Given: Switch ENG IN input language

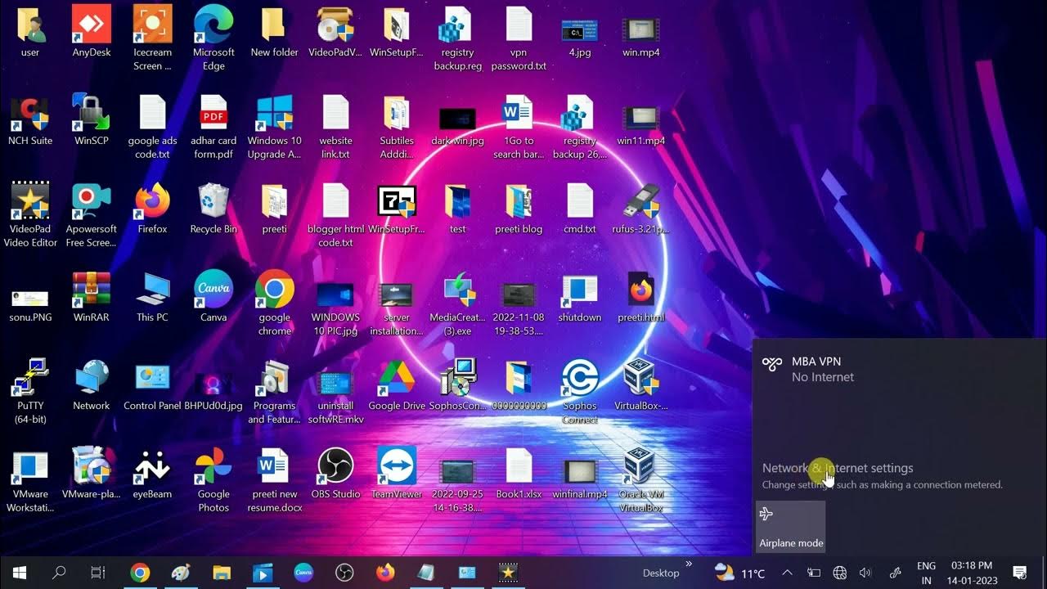Looking at the screenshot, I should (x=926, y=573).
